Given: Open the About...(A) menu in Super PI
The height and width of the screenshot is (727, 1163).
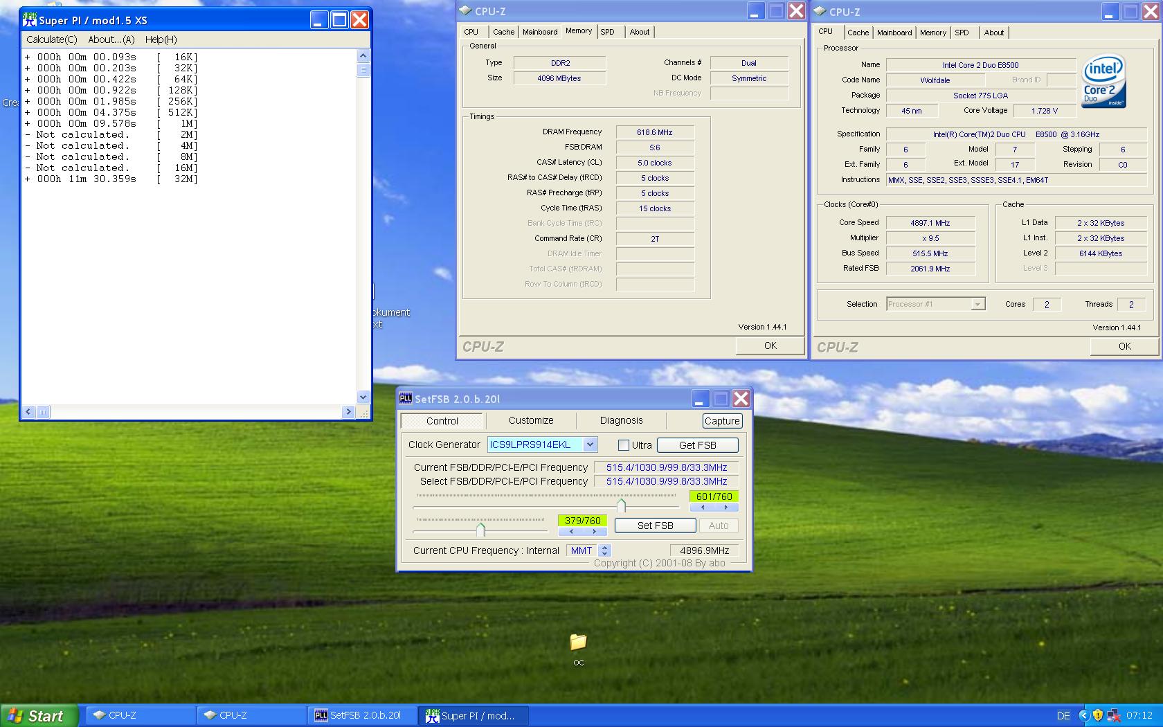Looking at the screenshot, I should click(111, 39).
